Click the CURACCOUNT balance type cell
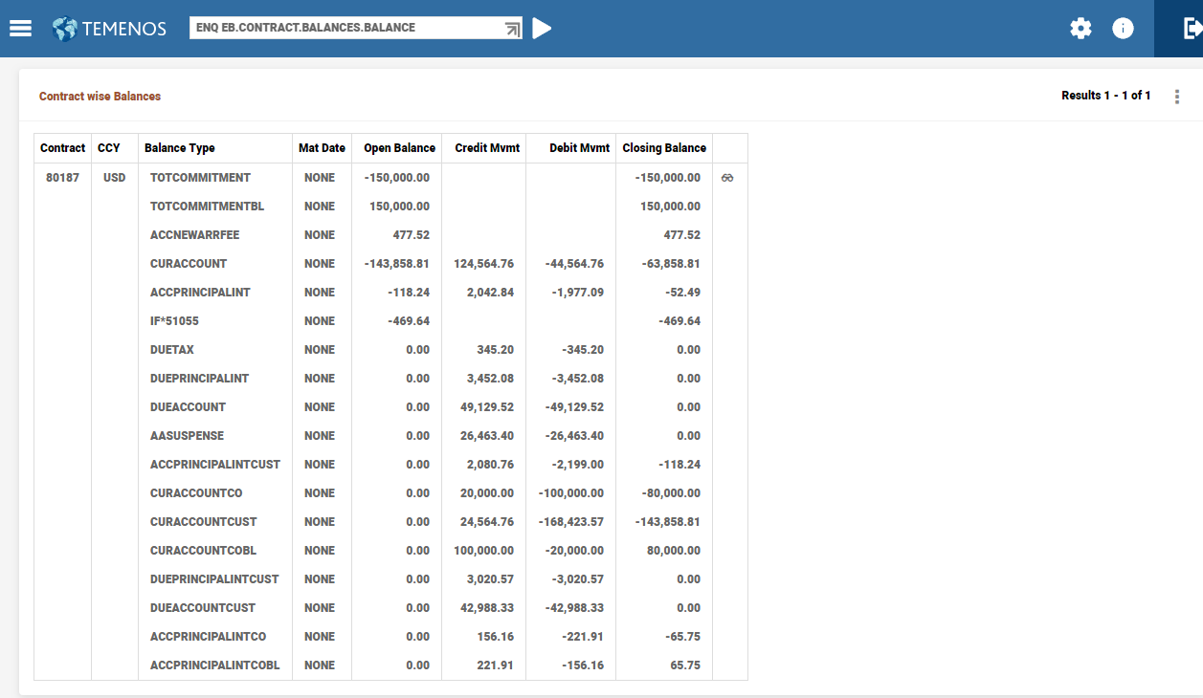The image size is (1203, 698). click(189, 264)
